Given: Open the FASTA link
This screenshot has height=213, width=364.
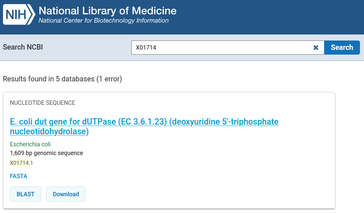Looking at the screenshot, I should [x=18, y=176].
